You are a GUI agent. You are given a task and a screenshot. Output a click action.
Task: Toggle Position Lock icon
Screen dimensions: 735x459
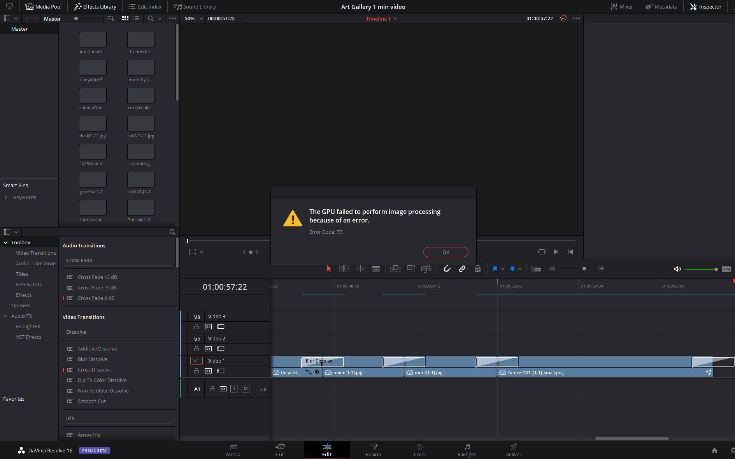point(477,269)
